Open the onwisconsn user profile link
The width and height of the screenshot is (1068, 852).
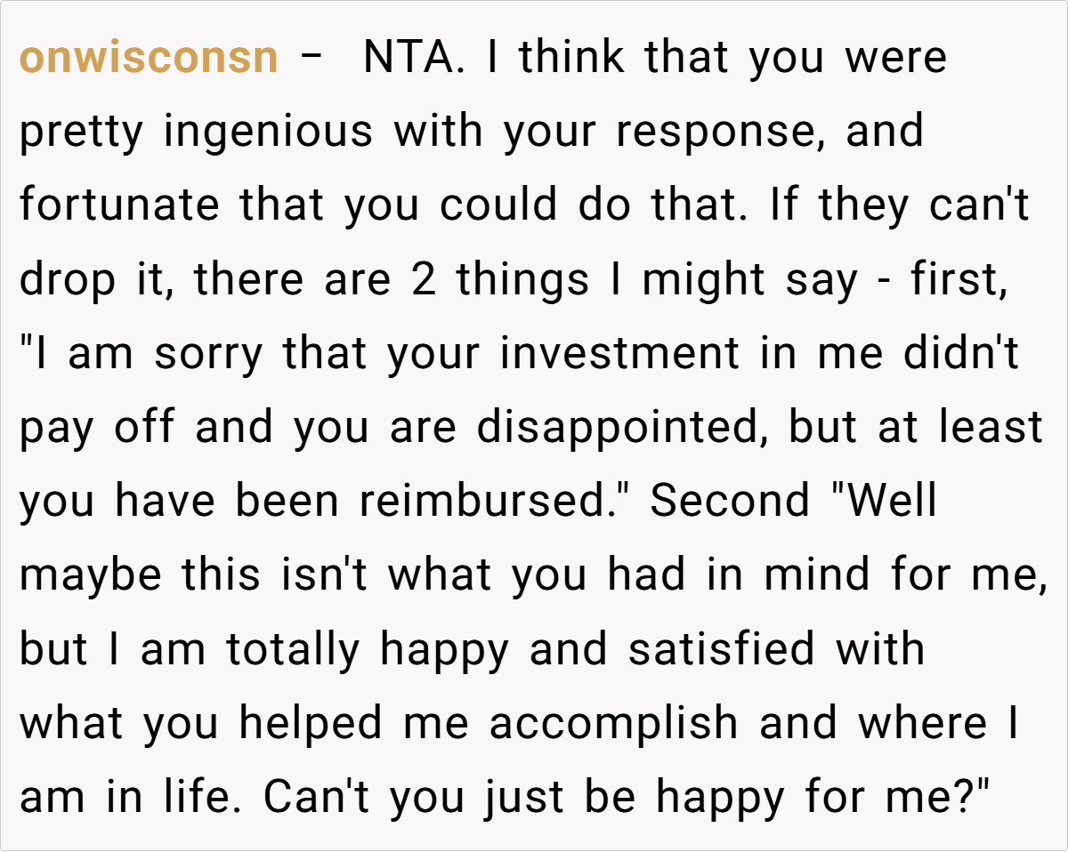coord(149,58)
